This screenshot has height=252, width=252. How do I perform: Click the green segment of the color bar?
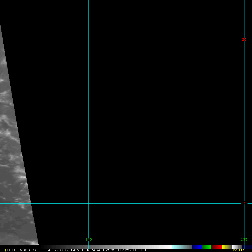[207, 247]
